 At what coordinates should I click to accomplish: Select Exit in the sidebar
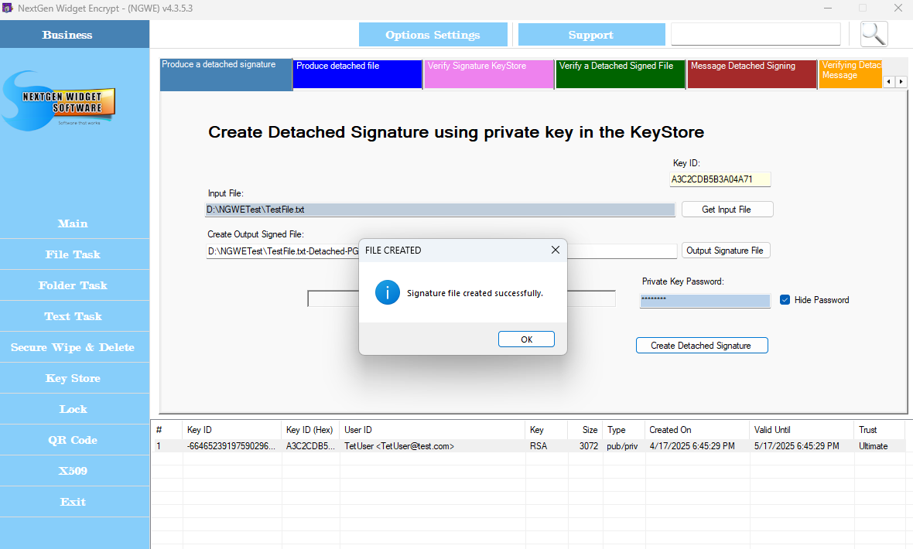pos(74,502)
